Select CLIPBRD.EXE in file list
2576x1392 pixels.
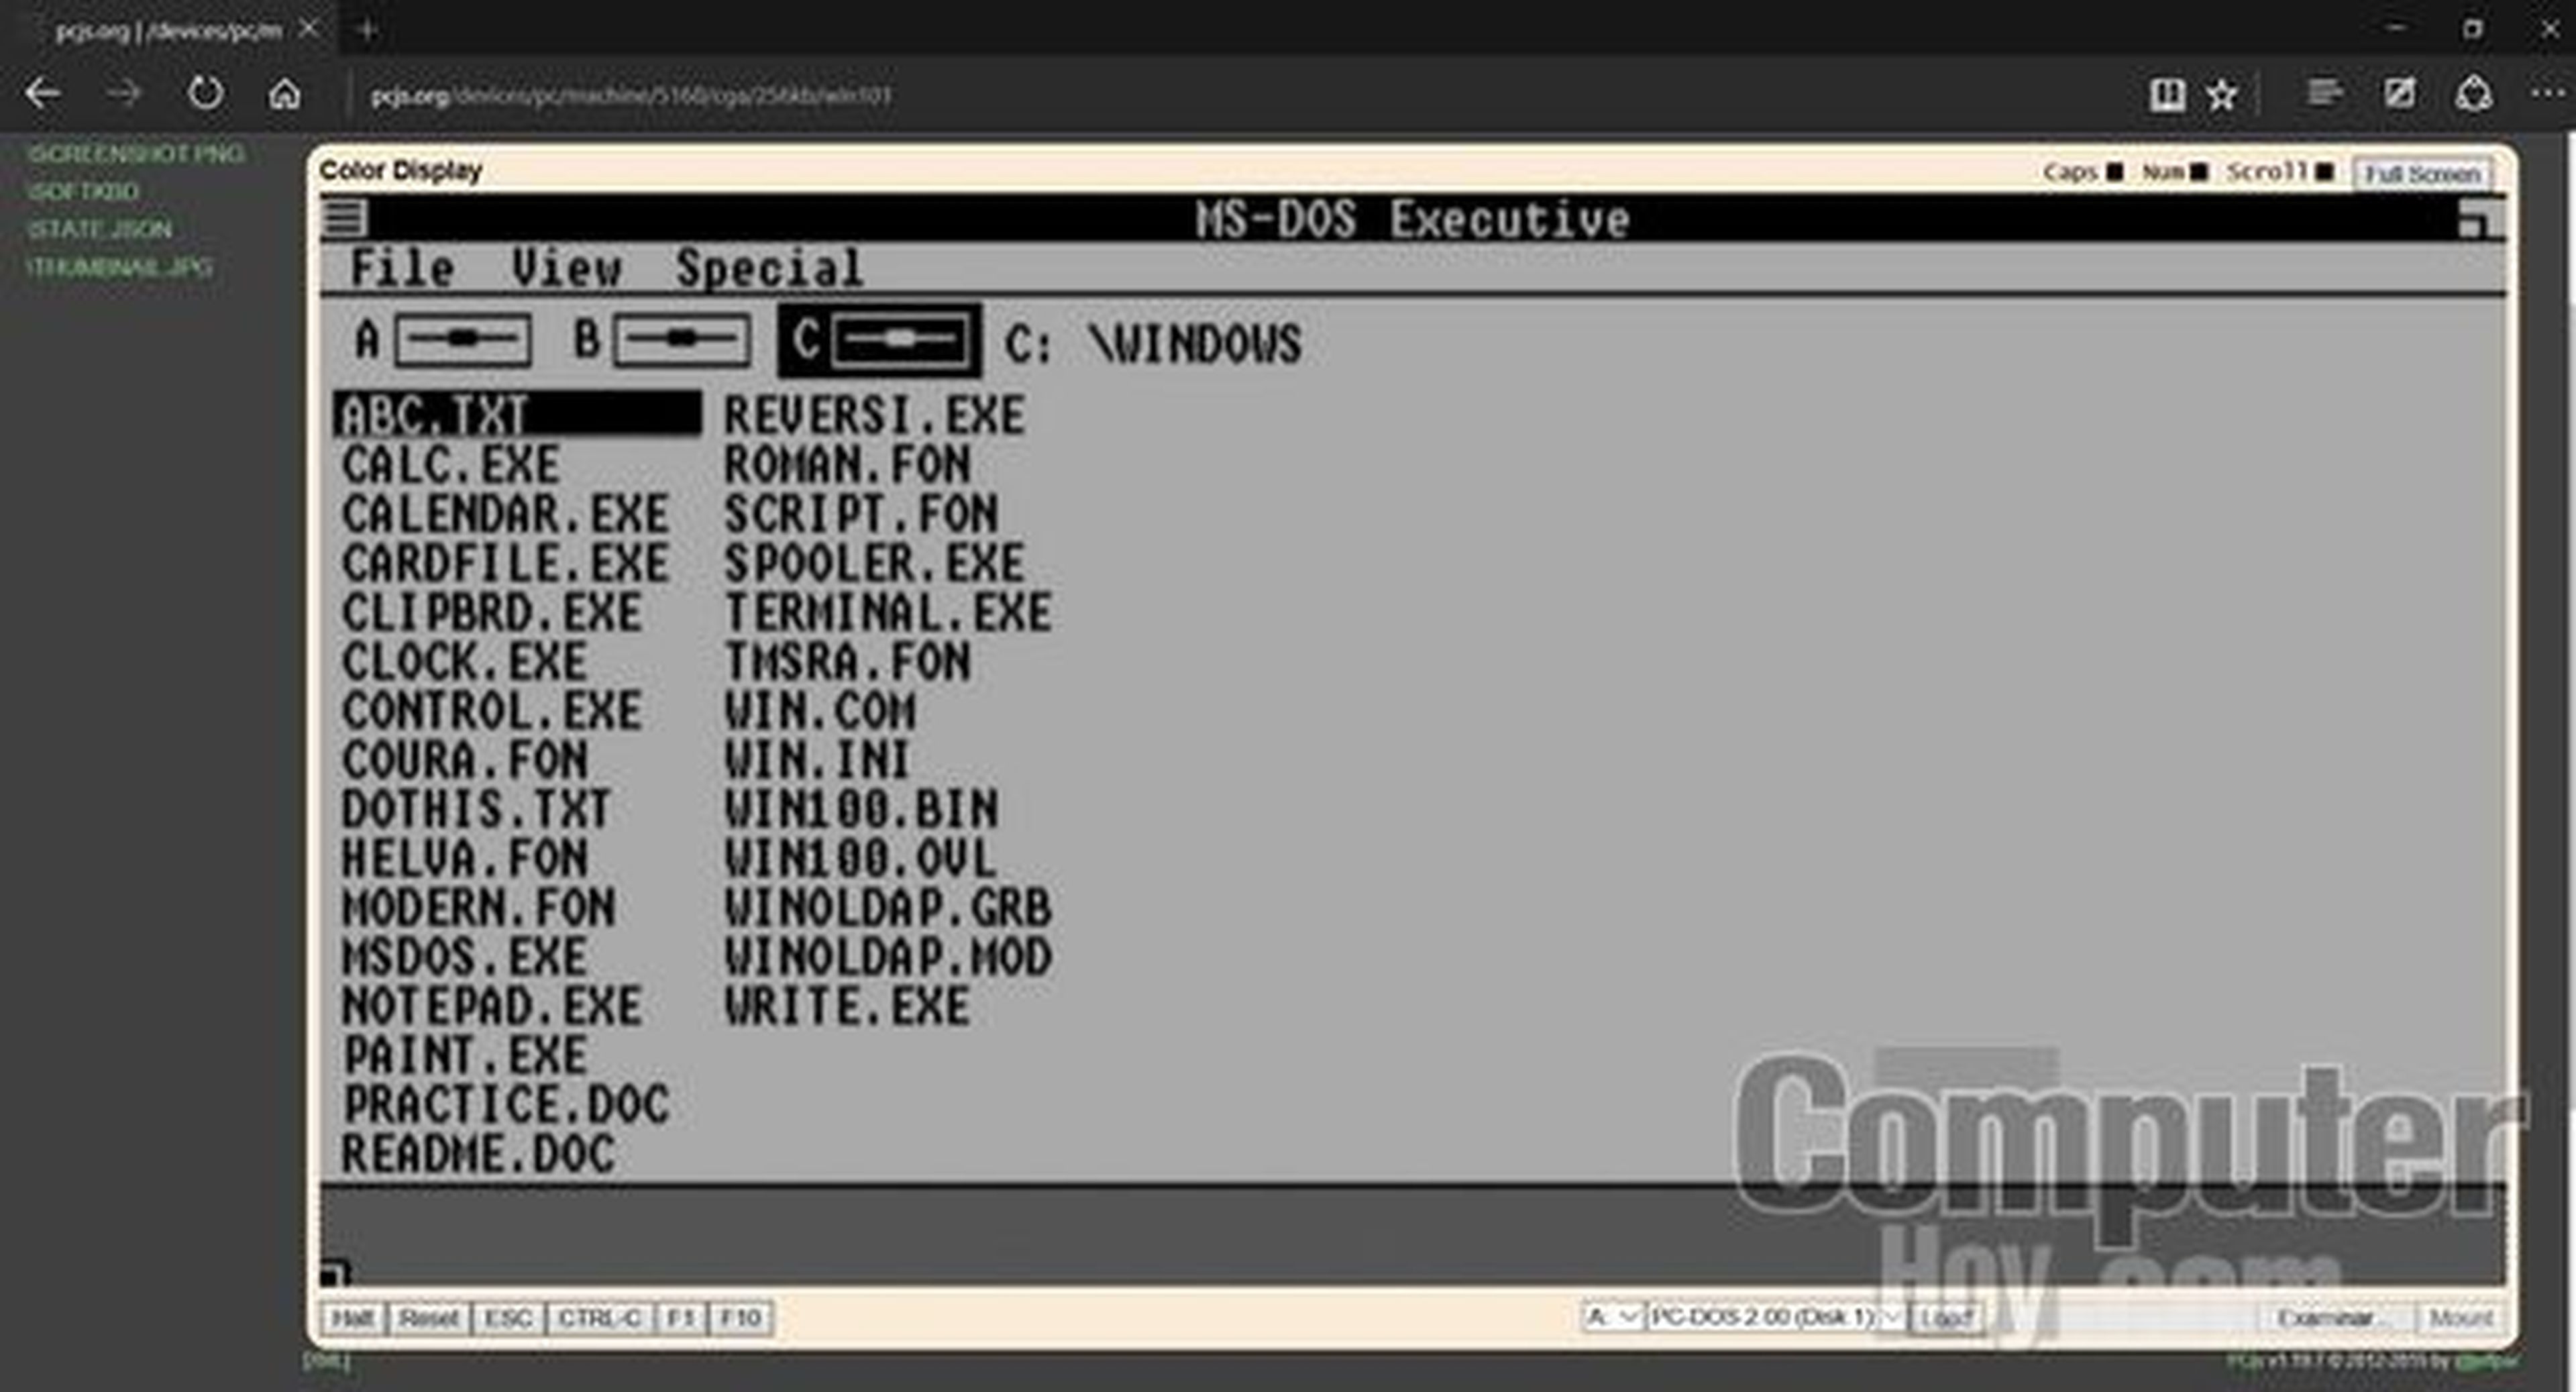pos(492,612)
